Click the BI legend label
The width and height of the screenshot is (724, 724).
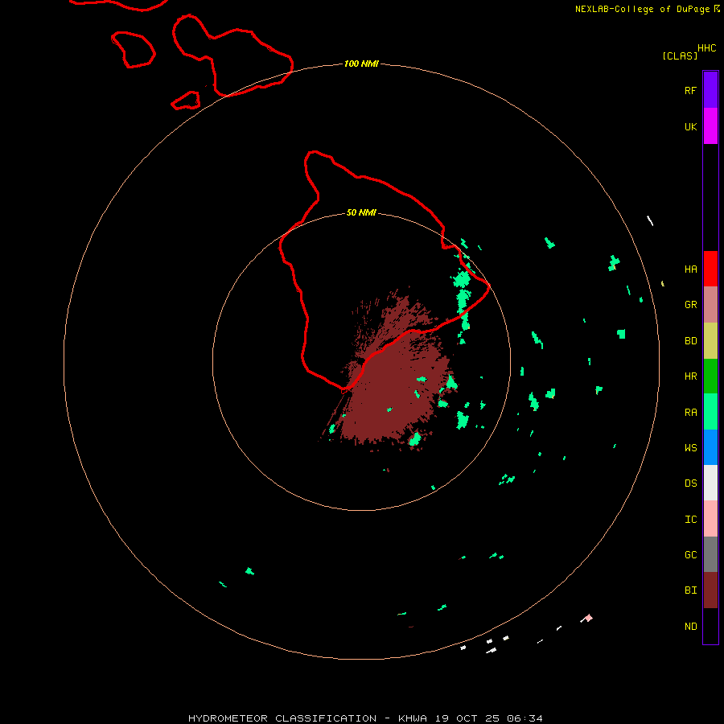point(690,590)
